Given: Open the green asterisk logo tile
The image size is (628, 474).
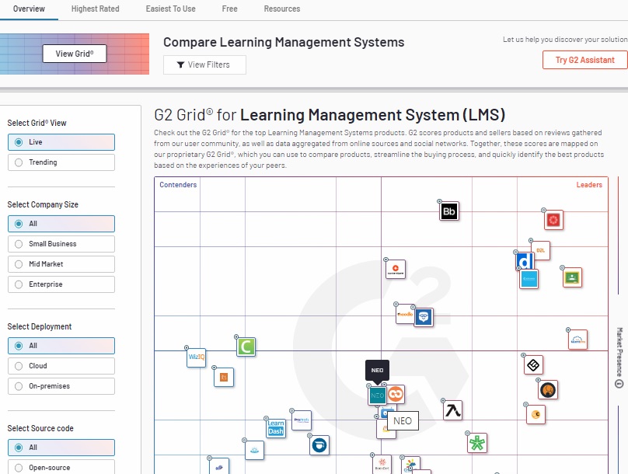Looking at the screenshot, I should [477, 443].
